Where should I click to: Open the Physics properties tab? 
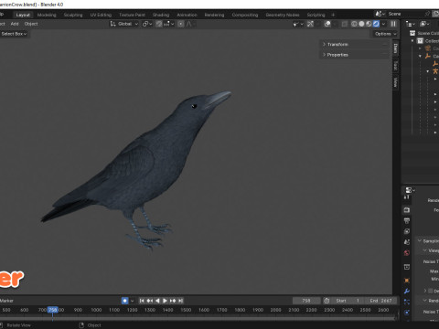[x=407, y=313]
